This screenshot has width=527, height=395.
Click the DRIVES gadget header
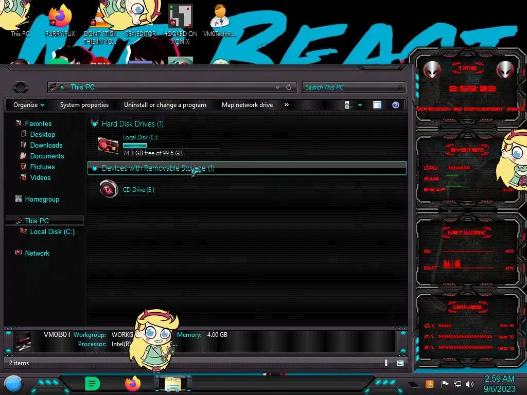click(467, 307)
